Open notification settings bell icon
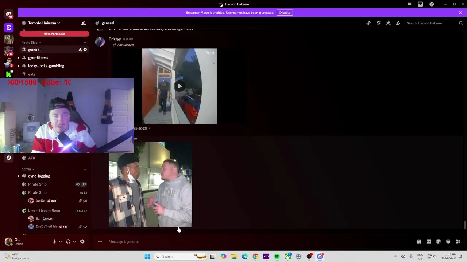 point(378,23)
